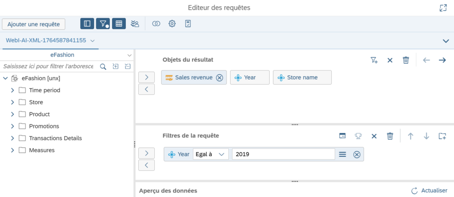
Task: Open filter operand options menu icon
Action: [x=343, y=155]
